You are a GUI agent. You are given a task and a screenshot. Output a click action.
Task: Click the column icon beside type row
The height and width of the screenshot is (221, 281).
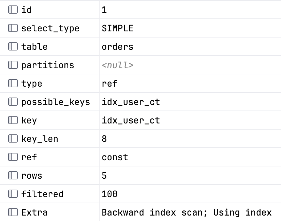(13, 83)
